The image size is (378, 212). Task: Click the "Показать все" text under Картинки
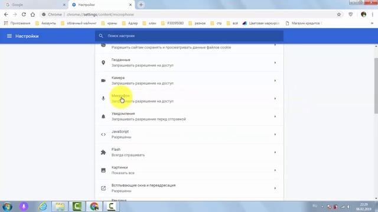tap(123, 173)
